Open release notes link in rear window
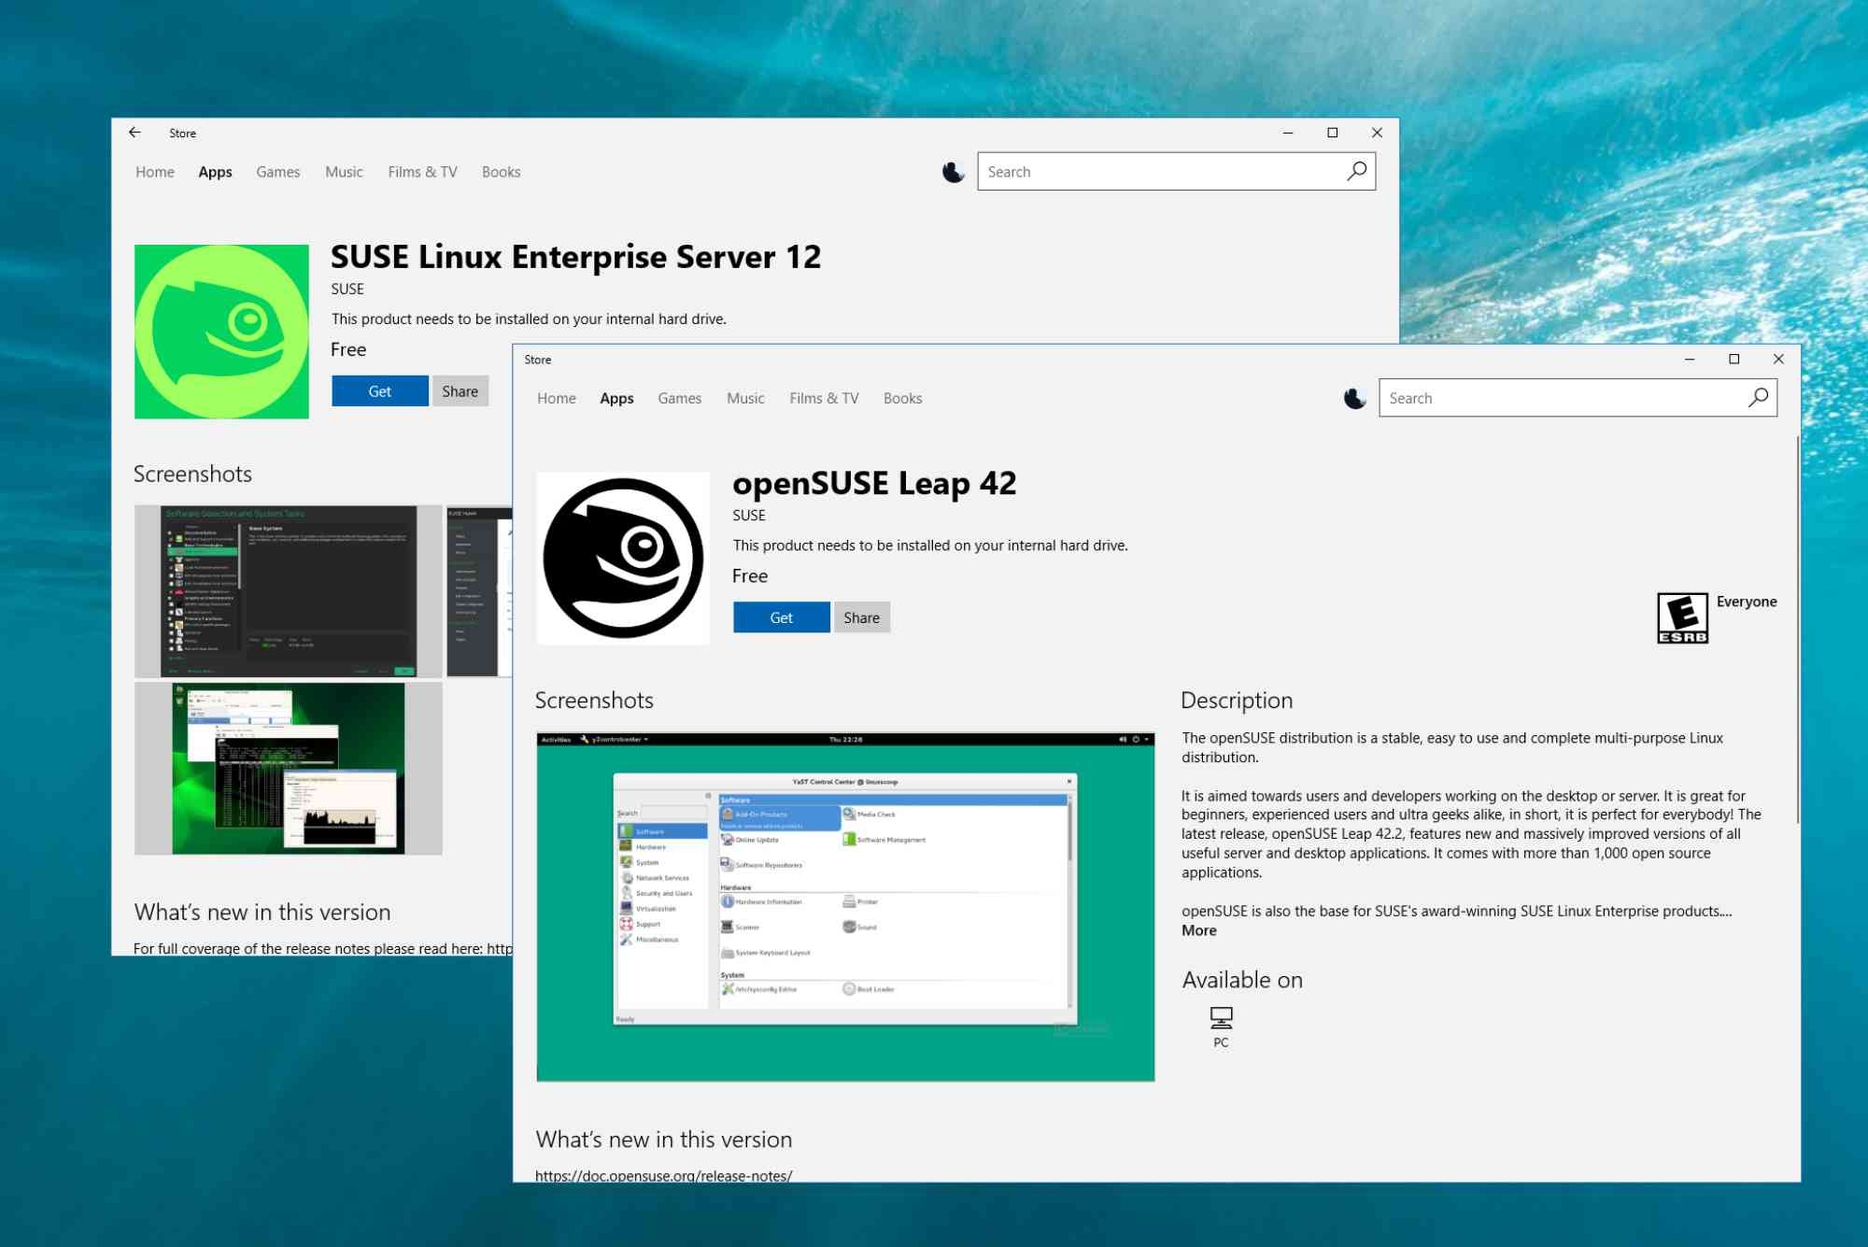This screenshot has width=1868, height=1247. tap(500, 948)
